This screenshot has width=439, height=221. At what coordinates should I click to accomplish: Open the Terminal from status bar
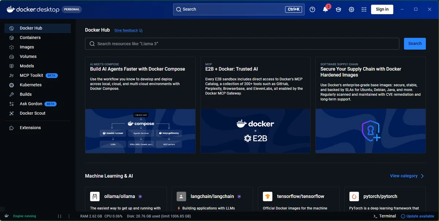(384, 216)
